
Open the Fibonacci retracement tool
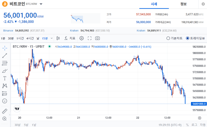point(5,63)
